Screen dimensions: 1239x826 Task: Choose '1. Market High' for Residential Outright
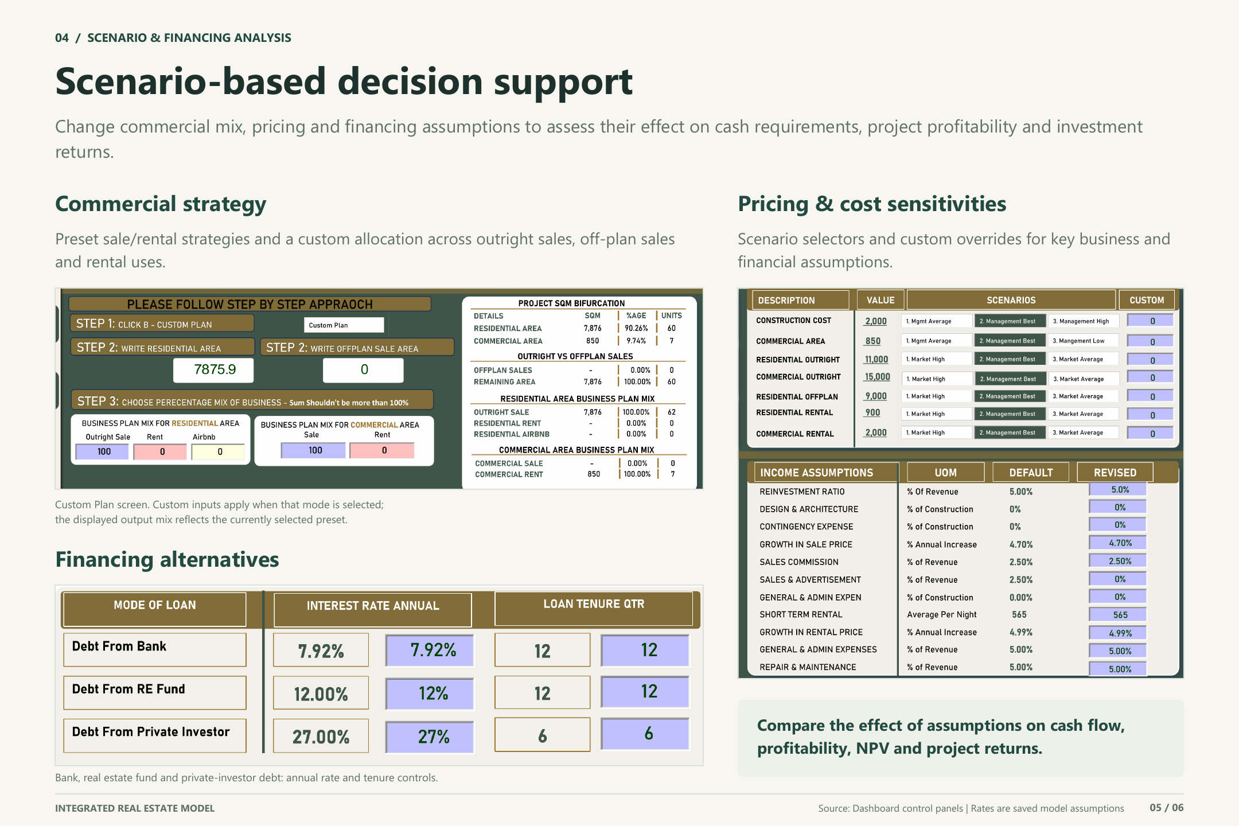pyautogui.click(x=937, y=359)
